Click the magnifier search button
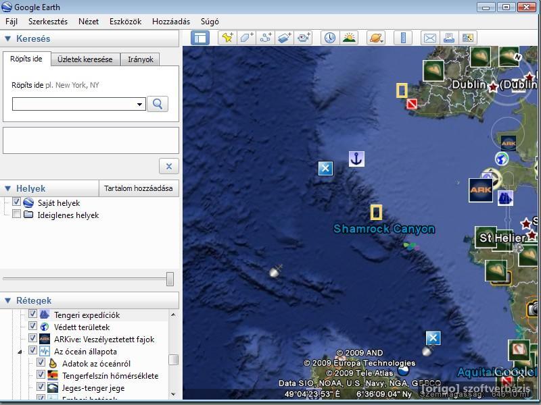 click(158, 104)
